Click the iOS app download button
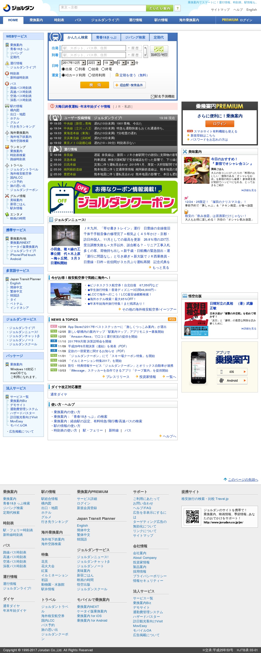Viewport: 261px width, 653px height. (232, 372)
